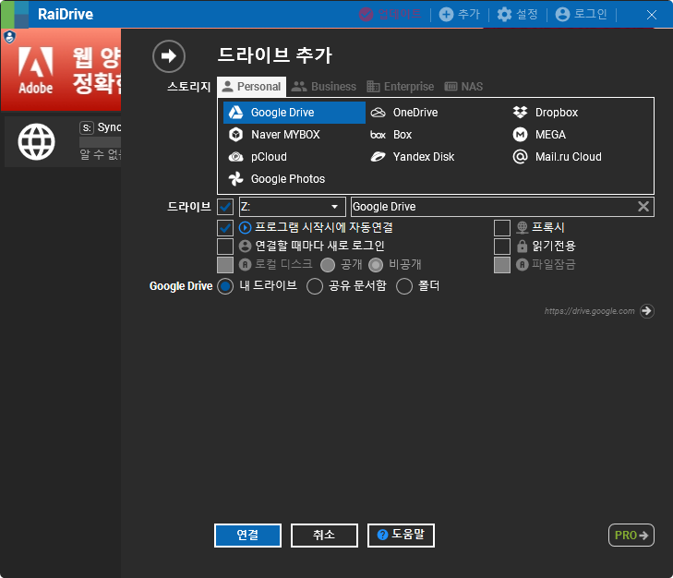Pick Naver MYBOX storage
This screenshot has height=578, width=673.
point(274,135)
